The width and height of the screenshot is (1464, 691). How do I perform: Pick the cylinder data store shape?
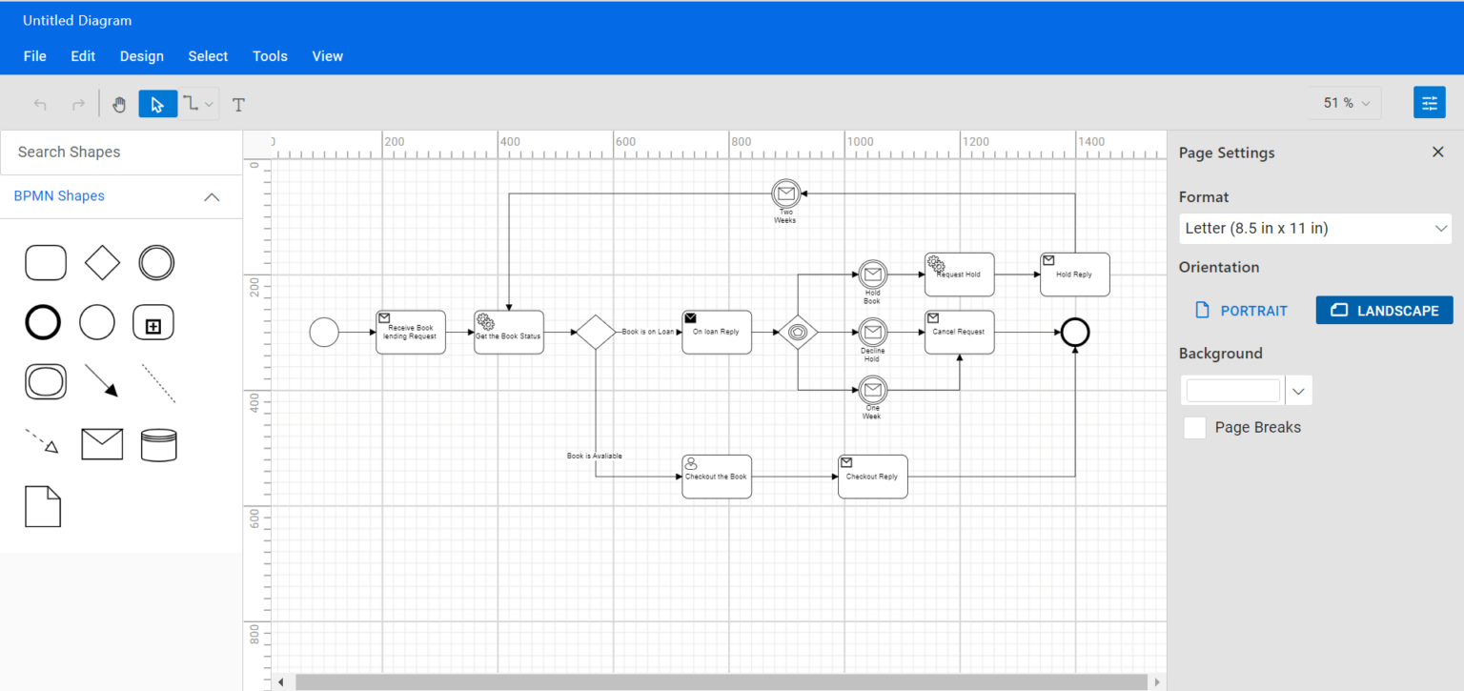pos(158,444)
